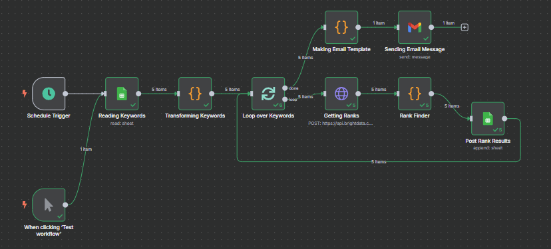Click the output connector of Reading Keywords
Image resolution: width=551 pixels, height=249 pixels.
138,94
